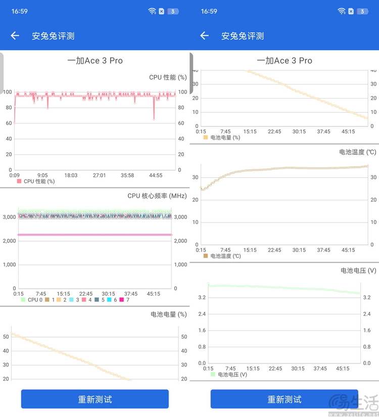This screenshot has width=379, height=417.
Task: Tap the 0:09 time label on the CPU performance chart
Action: tap(14, 175)
